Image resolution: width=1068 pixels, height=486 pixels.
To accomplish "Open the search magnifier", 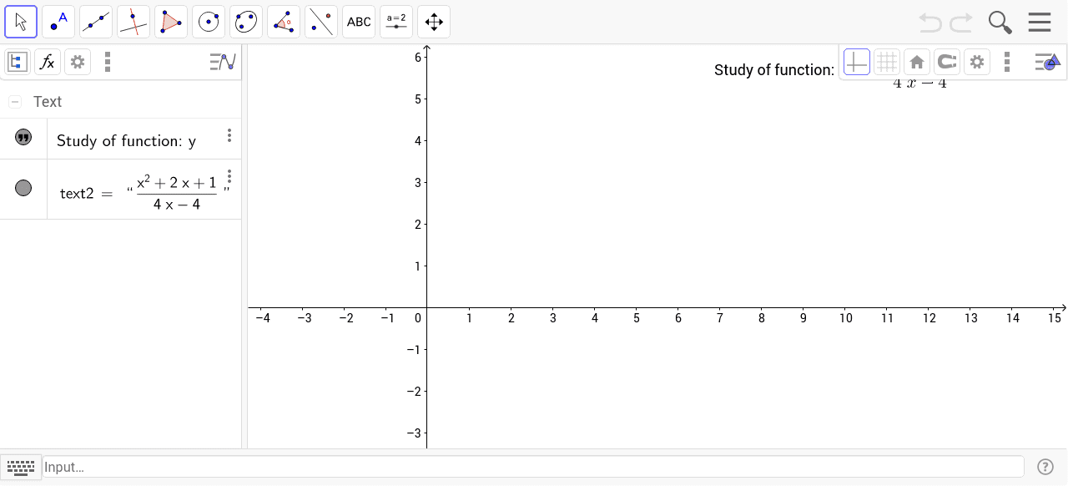I will coord(1000,22).
